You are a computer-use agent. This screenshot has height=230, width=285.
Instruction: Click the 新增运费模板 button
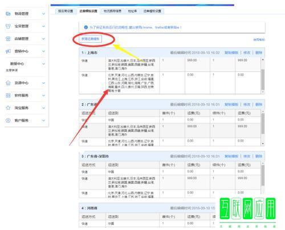pyautogui.click(x=91, y=39)
